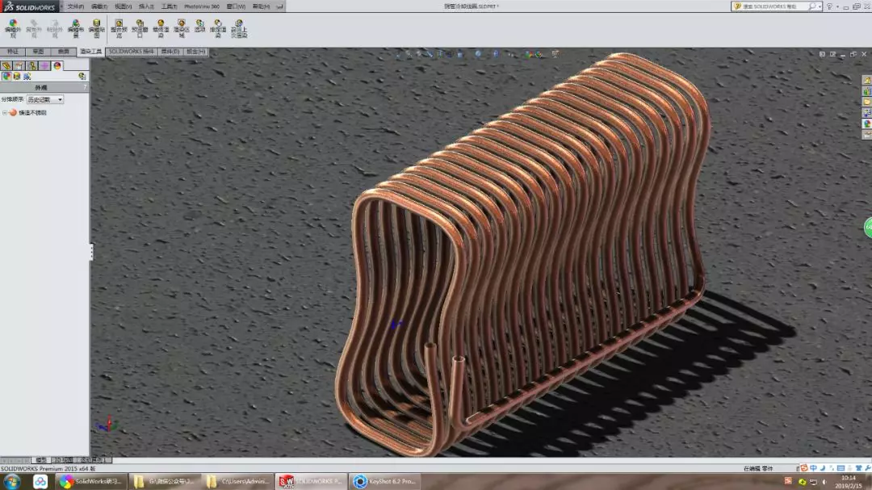The width and height of the screenshot is (872, 490).
Task: Open the Preview Window render tool
Action: (140, 28)
